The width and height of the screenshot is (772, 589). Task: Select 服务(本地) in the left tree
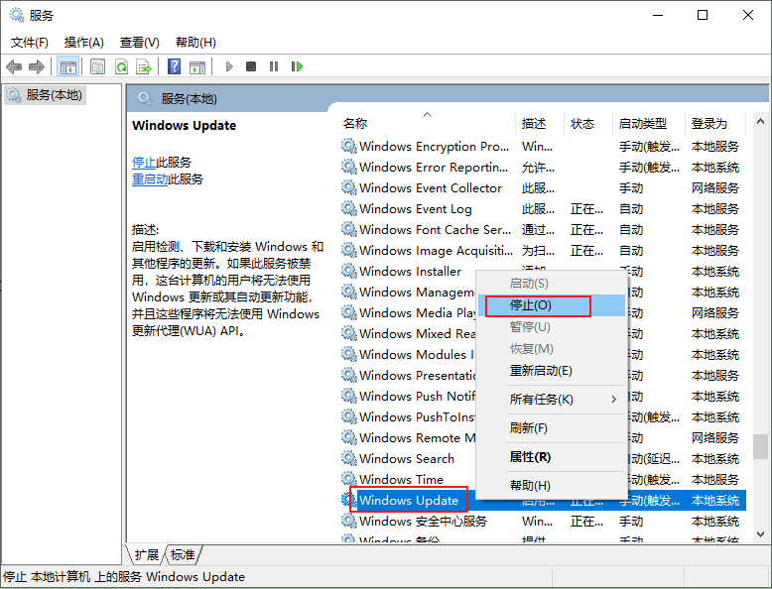tap(54, 95)
